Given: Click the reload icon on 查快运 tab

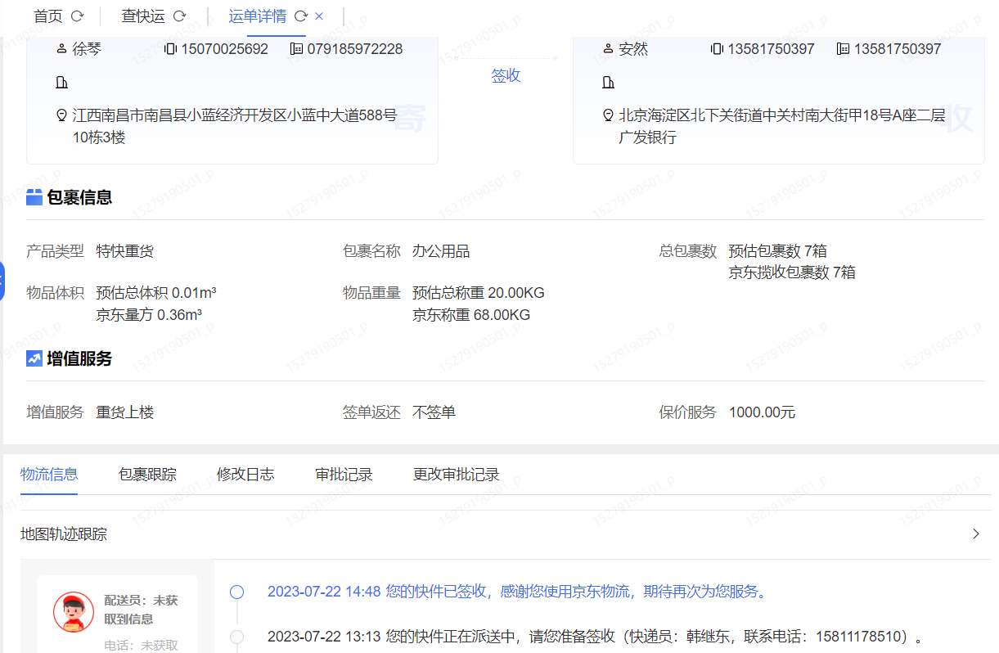Looking at the screenshot, I should (179, 16).
